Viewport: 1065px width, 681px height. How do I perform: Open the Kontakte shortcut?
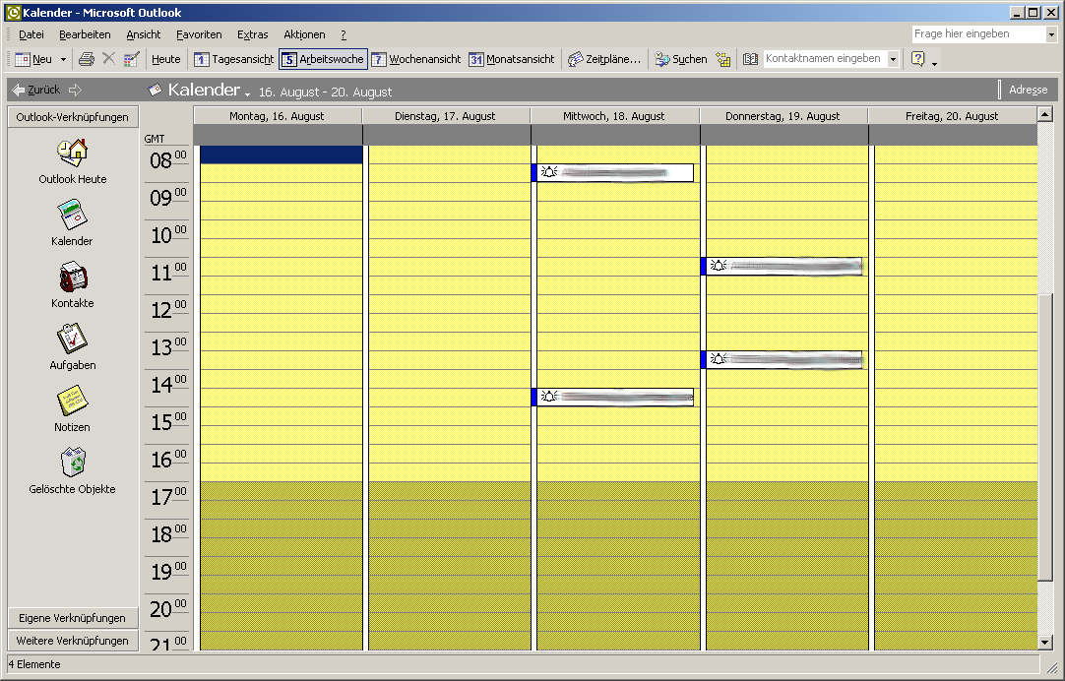[72, 284]
